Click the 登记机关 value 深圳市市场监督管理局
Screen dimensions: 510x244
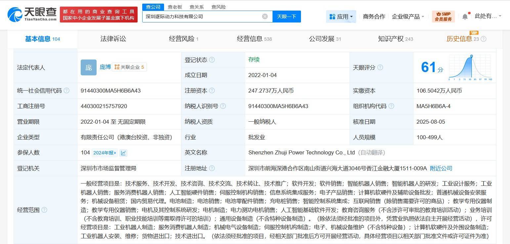pyautogui.click(x=108, y=168)
